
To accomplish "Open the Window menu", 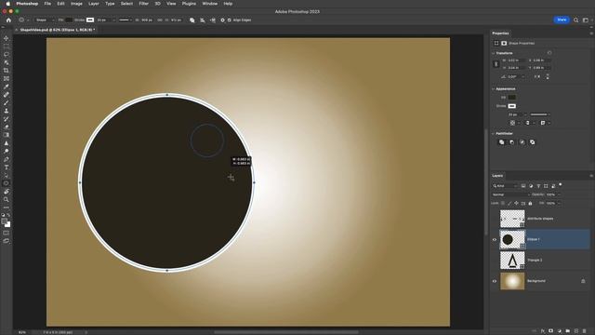I will click(x=209, y=4).
